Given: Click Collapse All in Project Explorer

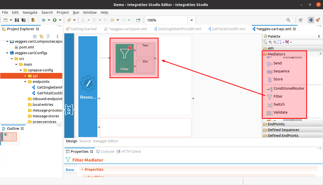Looking at the screenshot, I should coord(35,36).
